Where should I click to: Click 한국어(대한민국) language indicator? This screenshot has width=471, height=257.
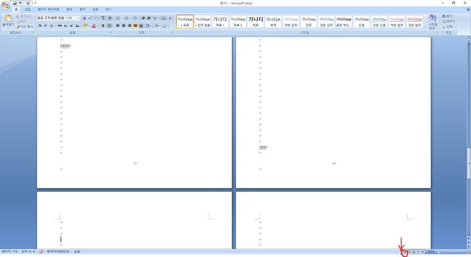pyautogui.click(x=58, y=251)
